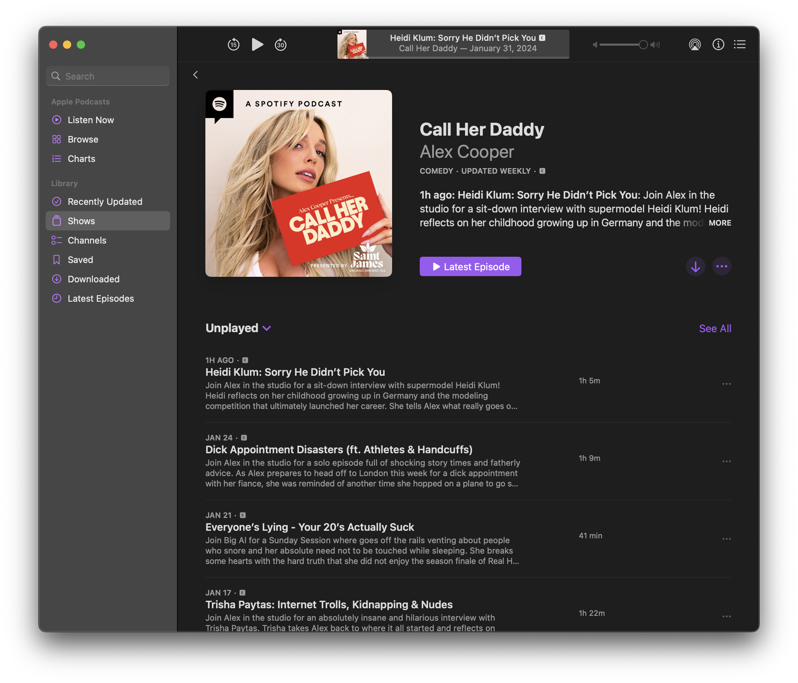Image resolution: width=798 pixels, height=683 pixels.
Task: Open Downloaded in sidebar
Action: coord(108,279)
